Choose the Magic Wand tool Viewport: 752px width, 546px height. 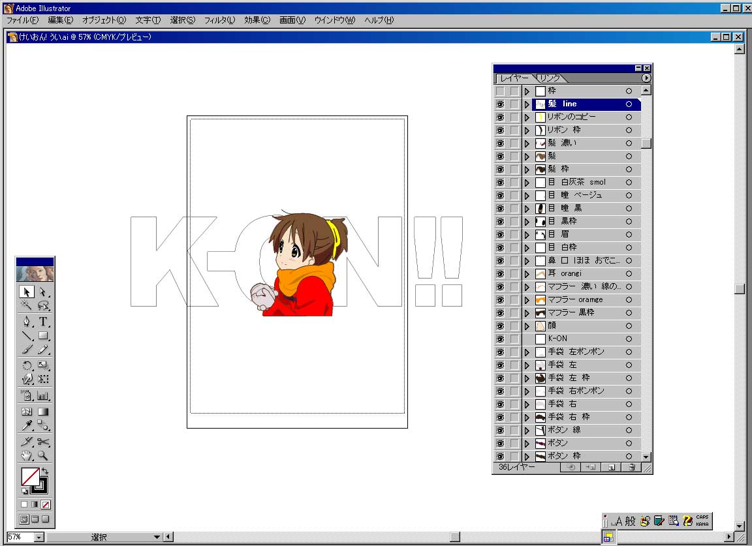[x=27, y=305]
